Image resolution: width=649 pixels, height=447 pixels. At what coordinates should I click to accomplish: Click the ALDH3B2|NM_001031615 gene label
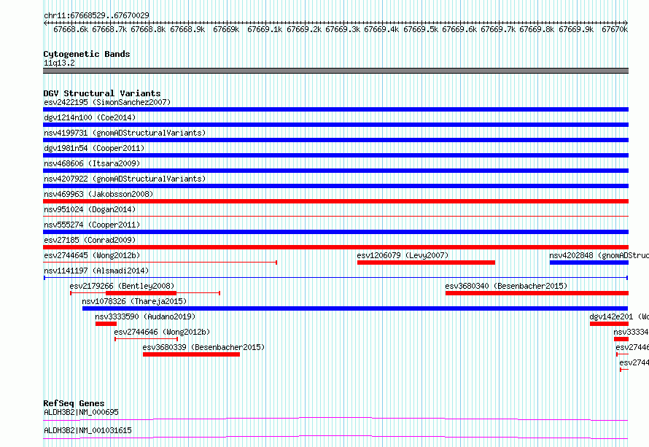tap(88, 430)
